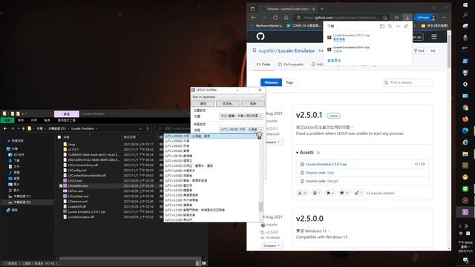The image size is (475, 267).
Task: Reload the GitHub page in Edge
Action: click(x=275, y=18)
